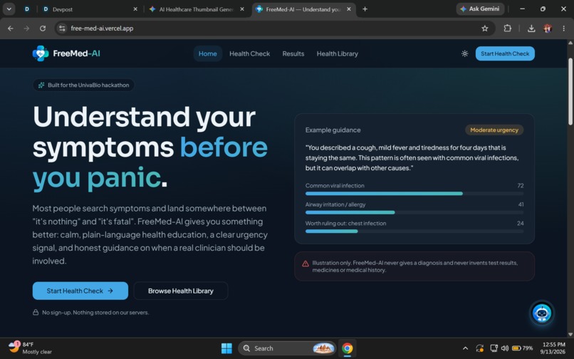
Task: Click the FreeMed-AI brand name text
Action: [76, 53]
